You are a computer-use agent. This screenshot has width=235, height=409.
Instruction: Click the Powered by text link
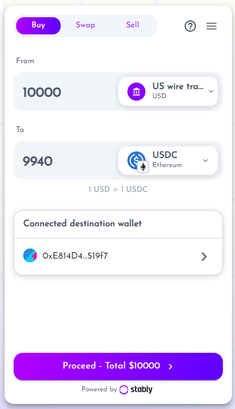tap(99, 389)
